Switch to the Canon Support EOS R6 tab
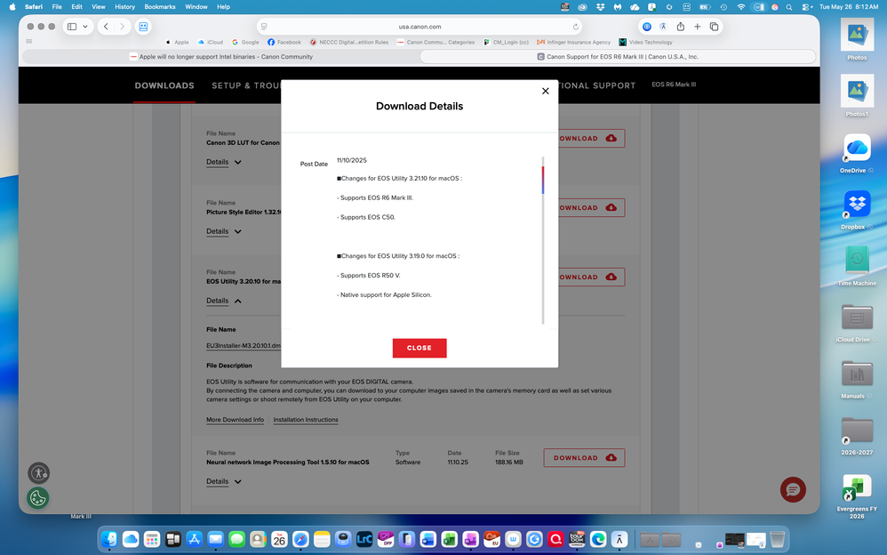The height and width of the screenshot is (555, 887). 618,57
